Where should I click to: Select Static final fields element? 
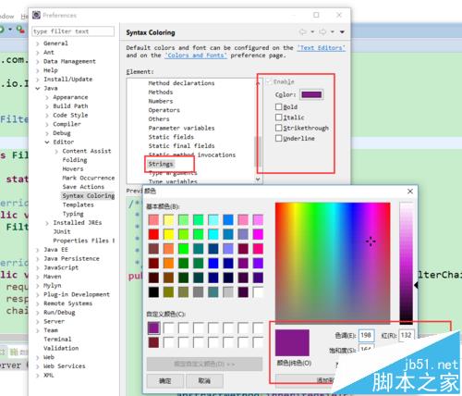coord(181,145)
